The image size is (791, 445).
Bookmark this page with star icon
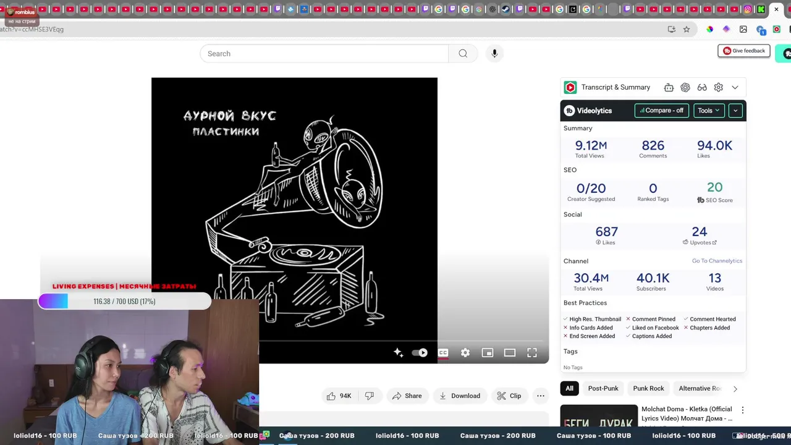[686, 29]
